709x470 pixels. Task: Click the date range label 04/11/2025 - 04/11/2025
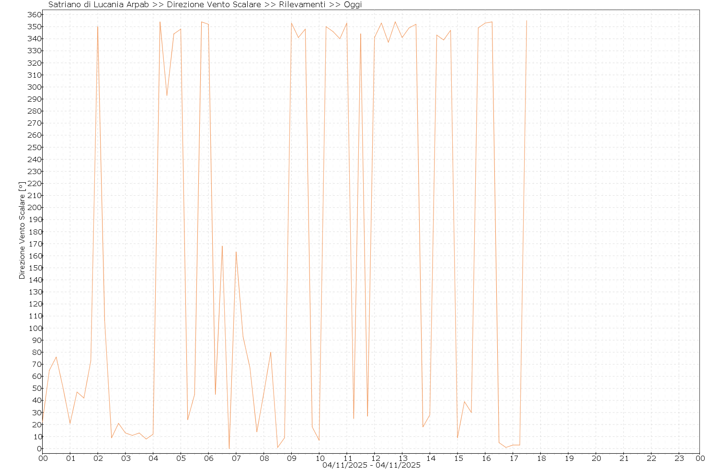[371, 465]
